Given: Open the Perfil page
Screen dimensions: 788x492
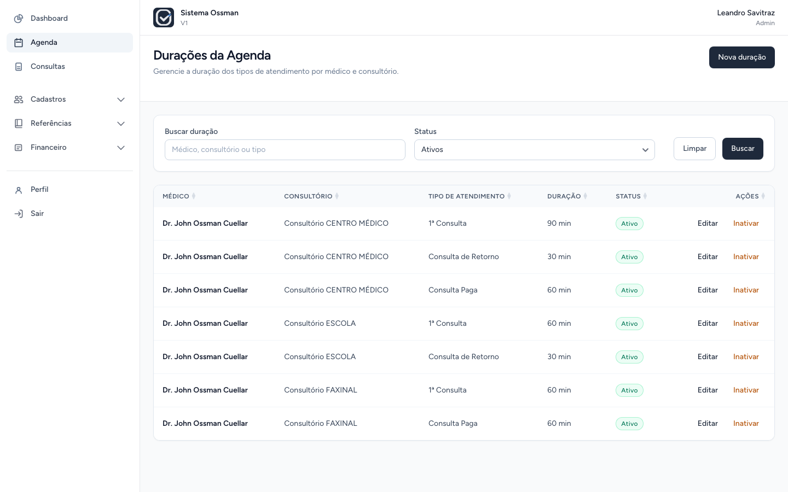Looking at the screenshot, I should click(69, 190).
